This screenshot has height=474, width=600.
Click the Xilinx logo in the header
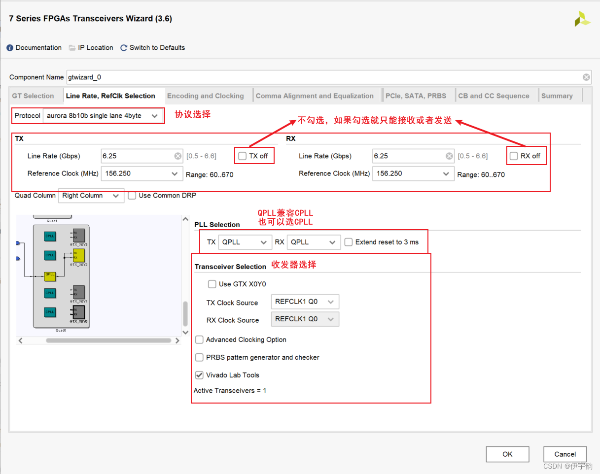pos(582,19)
